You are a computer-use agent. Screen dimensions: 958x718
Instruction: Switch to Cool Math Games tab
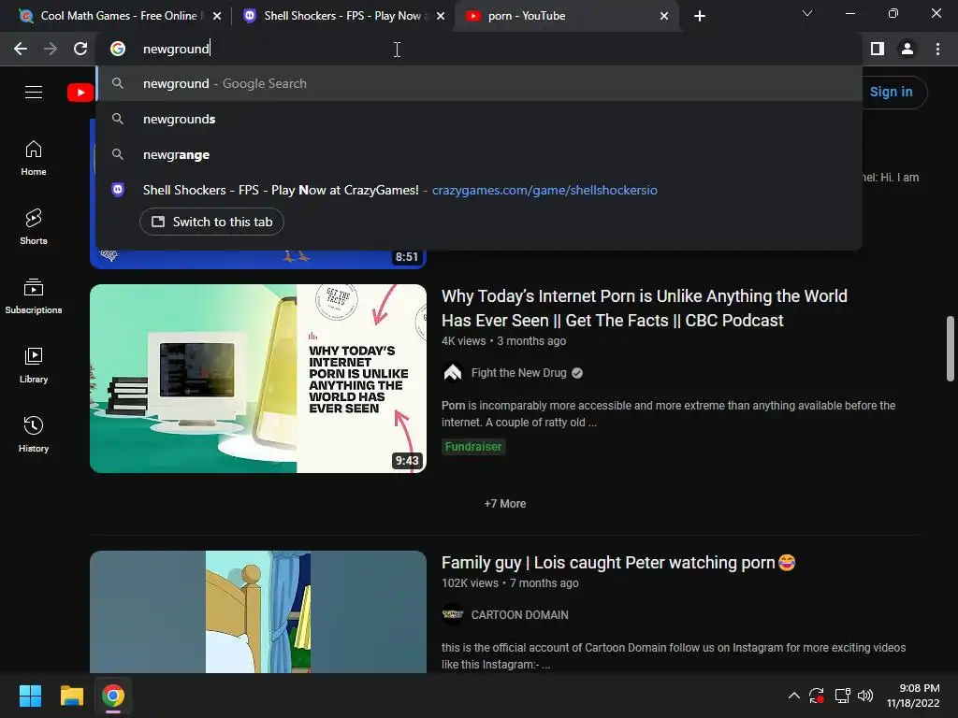118,16
